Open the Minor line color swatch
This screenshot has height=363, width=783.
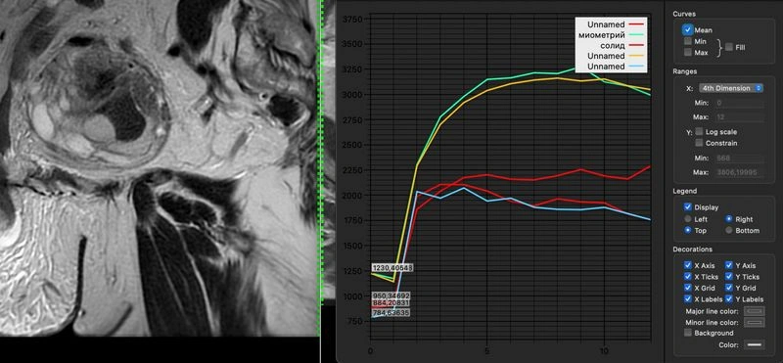[754, 323]
